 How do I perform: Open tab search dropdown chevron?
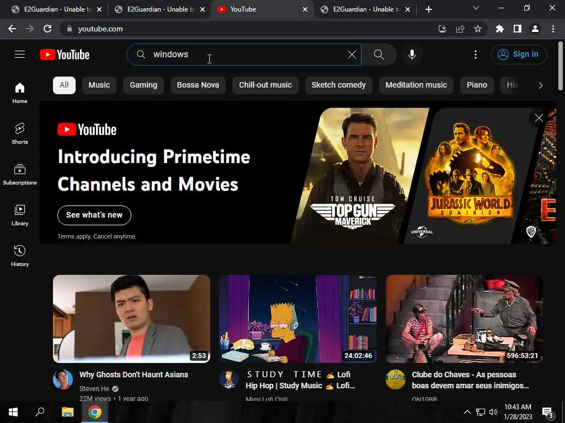pyautogui.click(x=476, y=8)
